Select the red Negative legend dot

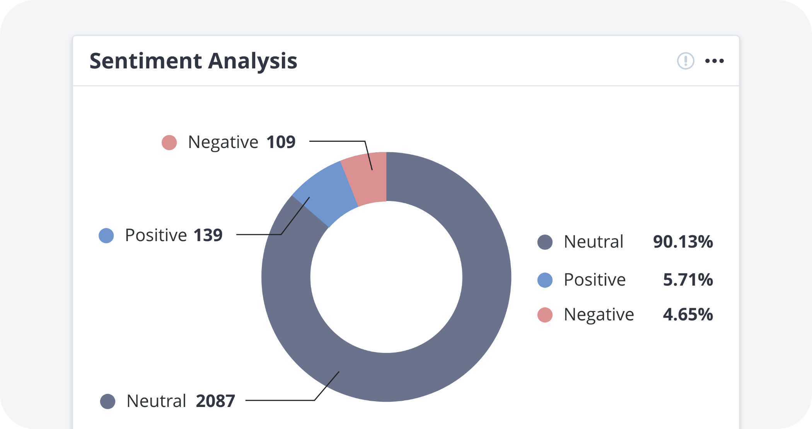pyautogui.click(x=545, y=314)
